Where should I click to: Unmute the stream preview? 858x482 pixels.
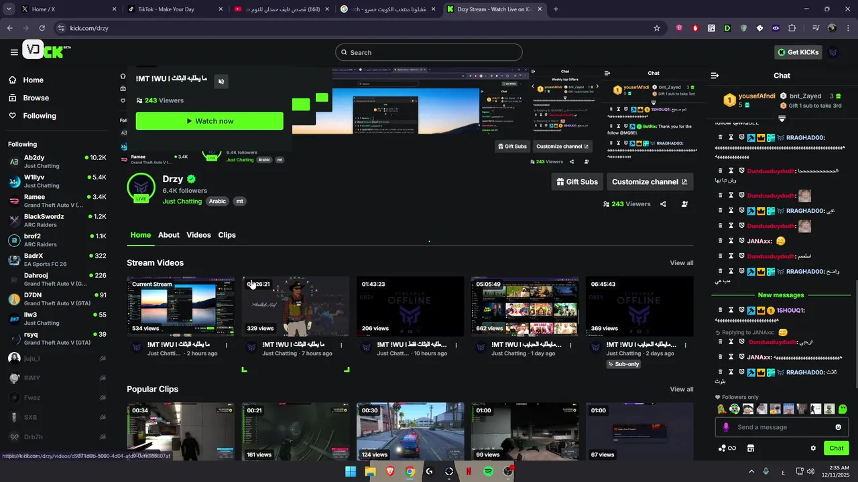[x=221, y=82]
